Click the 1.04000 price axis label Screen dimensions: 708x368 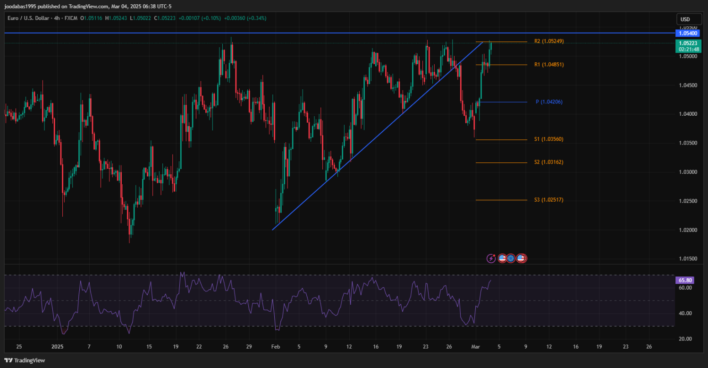[x=687, y=114]
